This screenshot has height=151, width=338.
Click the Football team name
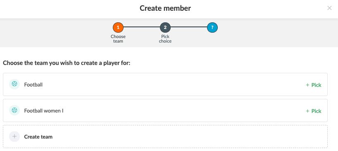tap(33, 84)
